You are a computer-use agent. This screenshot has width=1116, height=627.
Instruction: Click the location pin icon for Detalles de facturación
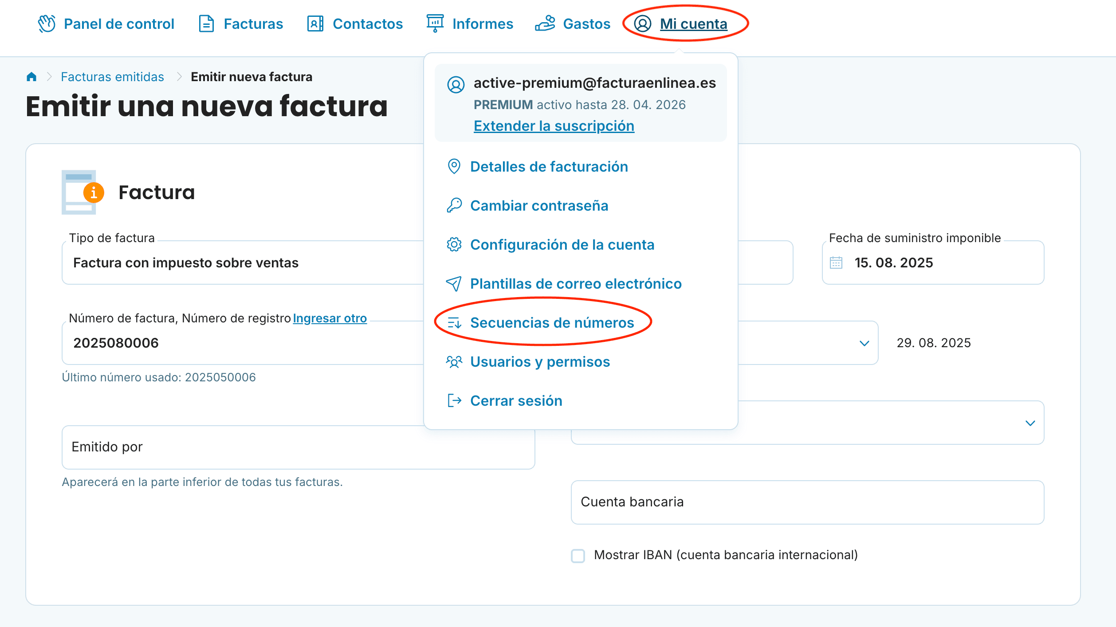pos(454,167)
